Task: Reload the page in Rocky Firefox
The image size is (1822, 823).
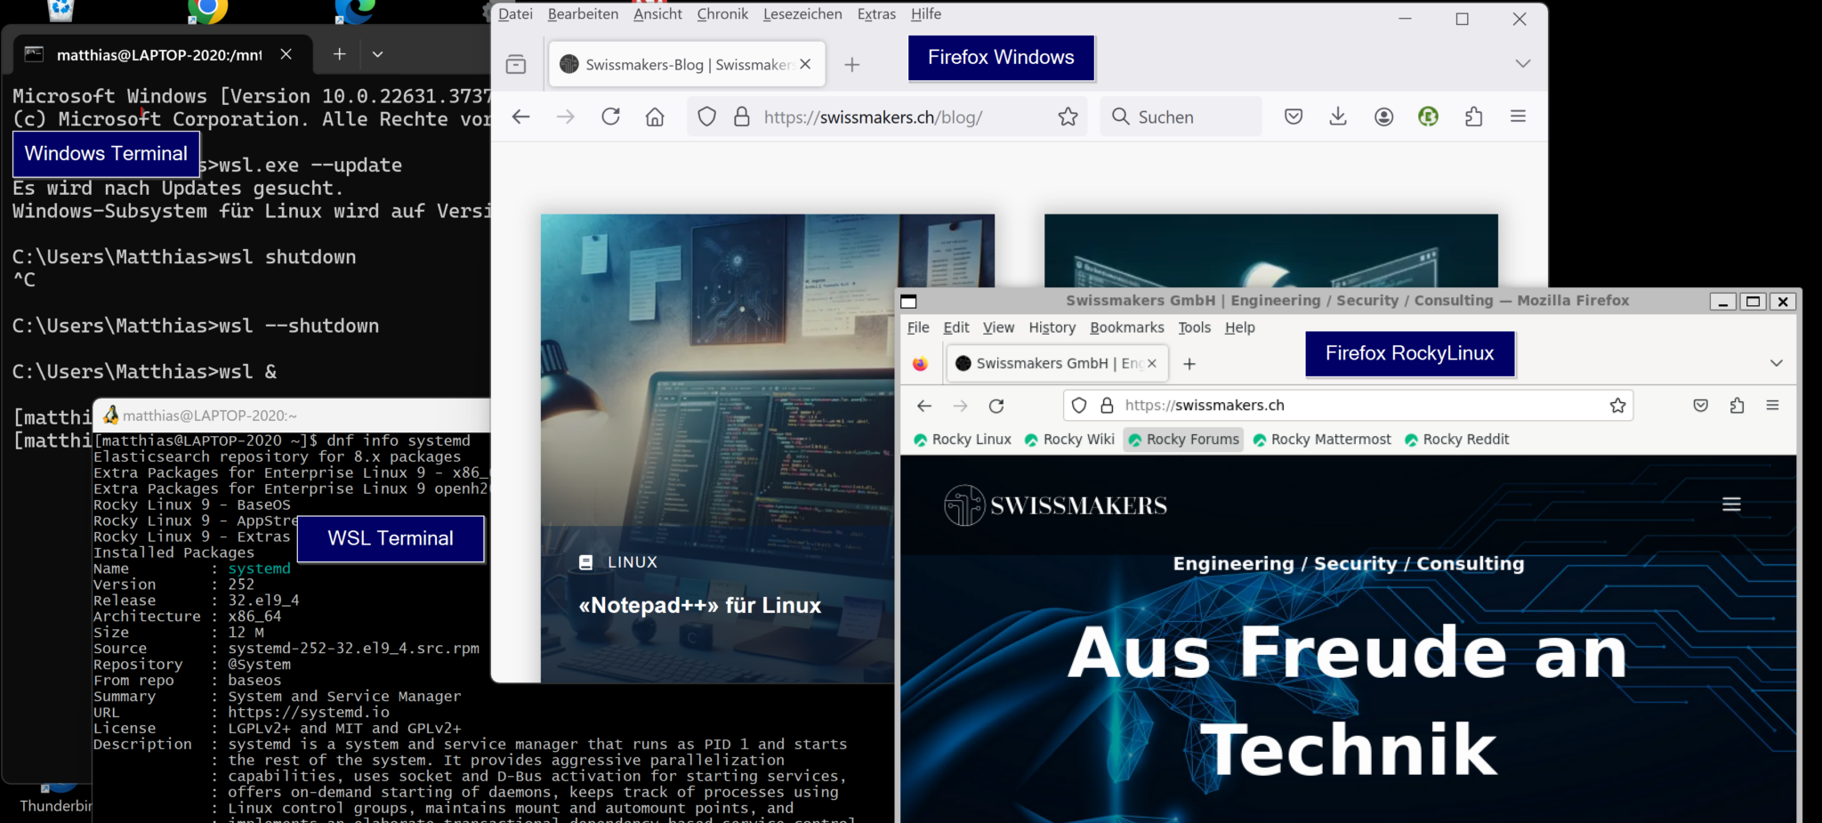Action: coord(996,405)
